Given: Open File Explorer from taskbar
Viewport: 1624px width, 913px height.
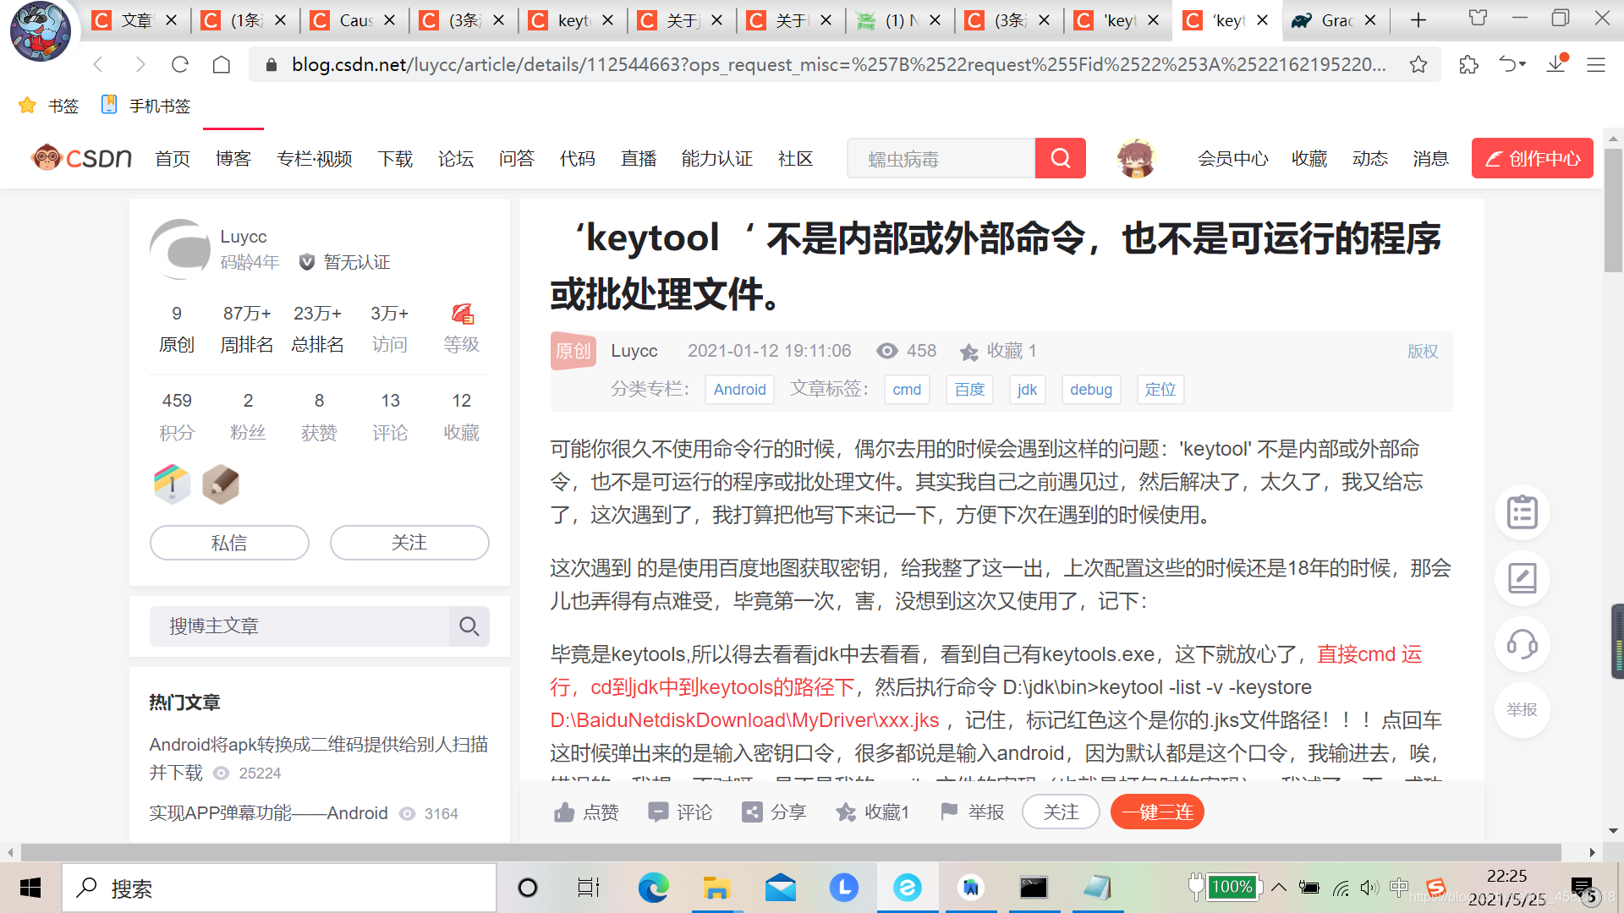Looking at the screenshot, I should coord(716,888).
